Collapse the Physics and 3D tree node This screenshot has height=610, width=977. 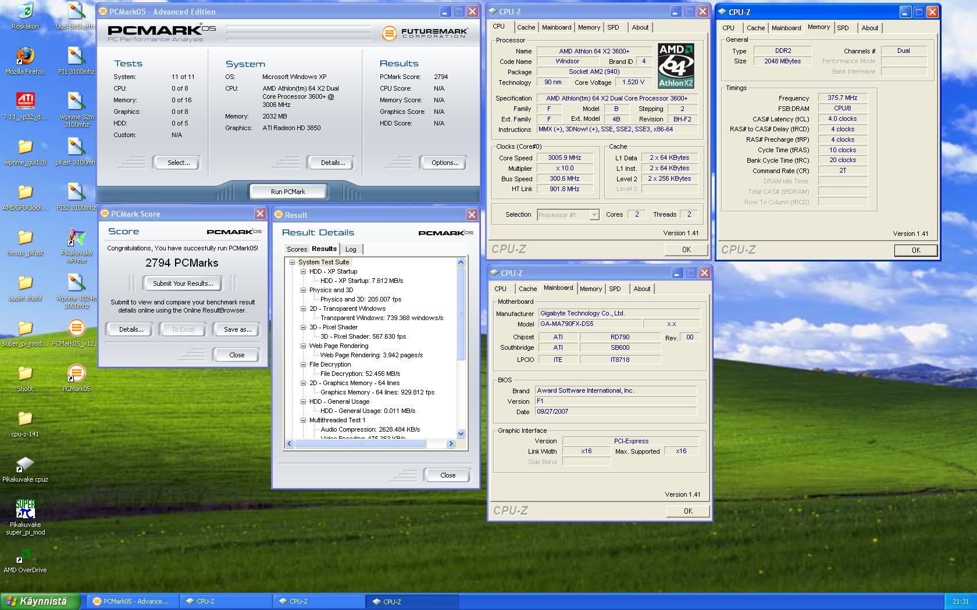tap(303, 290)
